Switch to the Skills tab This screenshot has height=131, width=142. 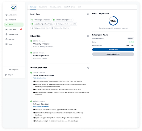[x=80, y=7]
